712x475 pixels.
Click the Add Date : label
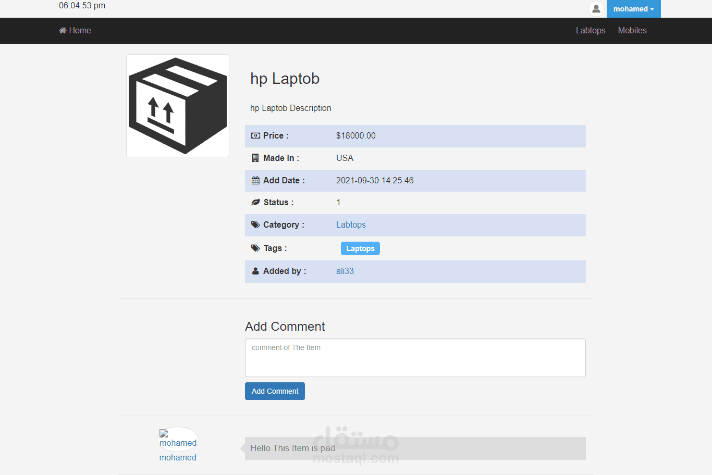[284, 180]
